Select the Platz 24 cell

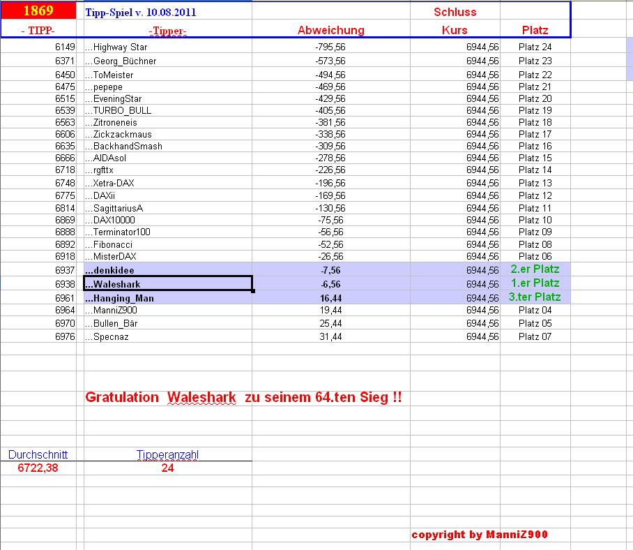pos(535,47)
